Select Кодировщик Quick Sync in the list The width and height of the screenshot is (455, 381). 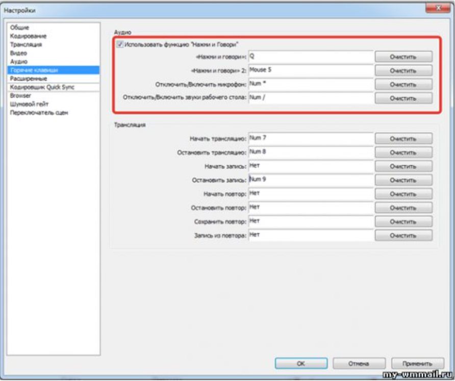42,87
